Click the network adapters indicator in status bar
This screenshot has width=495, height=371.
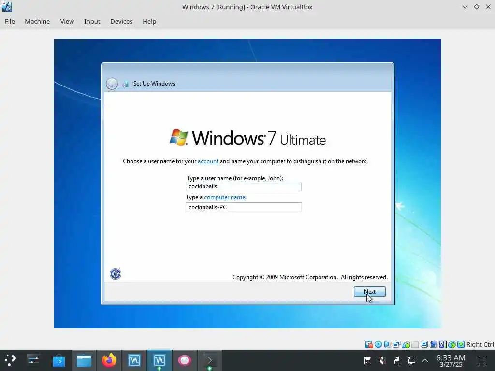click(x=397, y=344)
